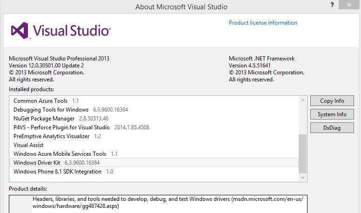Select Debugging Tools for Windows entry
The image size is (361, 213).
(154, 110)
